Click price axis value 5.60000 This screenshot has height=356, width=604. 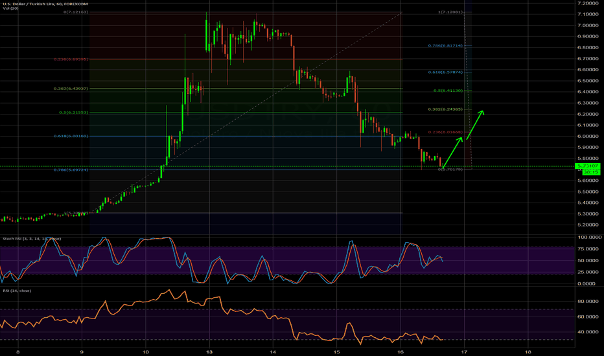pyautogui.click(x=588, y=181)
